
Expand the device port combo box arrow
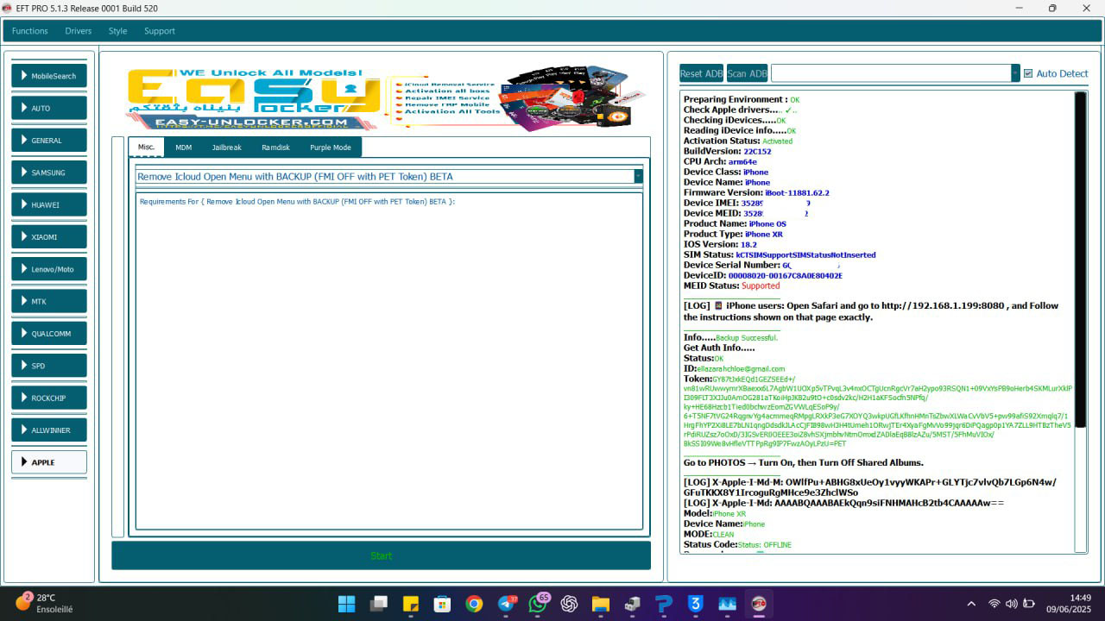click(x=1015, y=73)
